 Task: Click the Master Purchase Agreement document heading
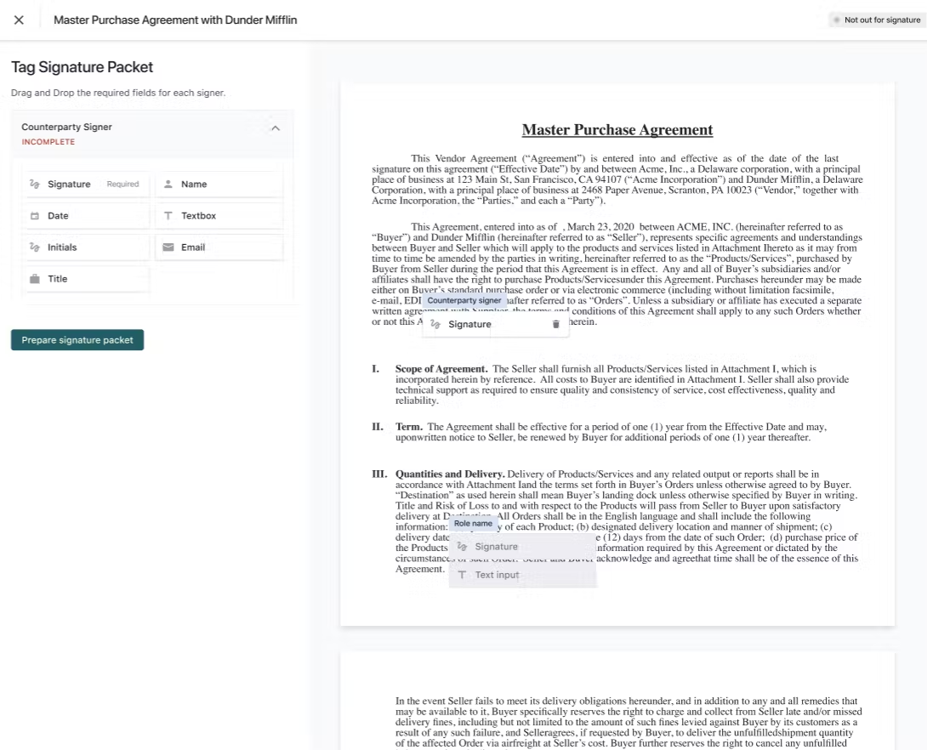tap(617, 130)
